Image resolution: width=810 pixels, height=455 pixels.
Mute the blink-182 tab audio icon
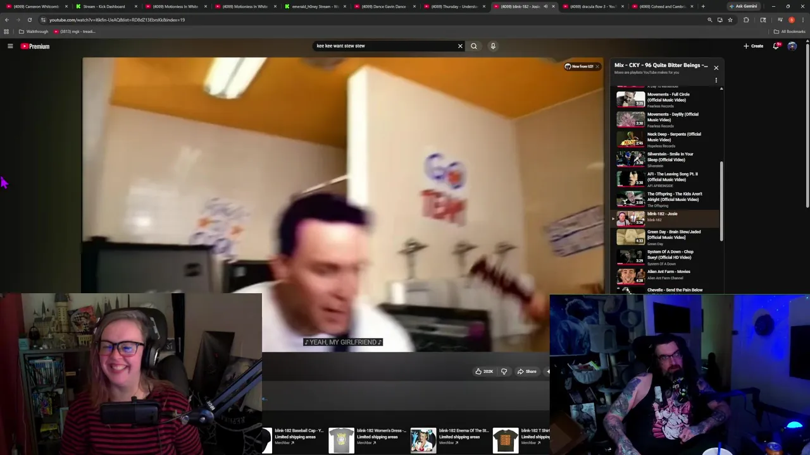[x=545, y=6]
